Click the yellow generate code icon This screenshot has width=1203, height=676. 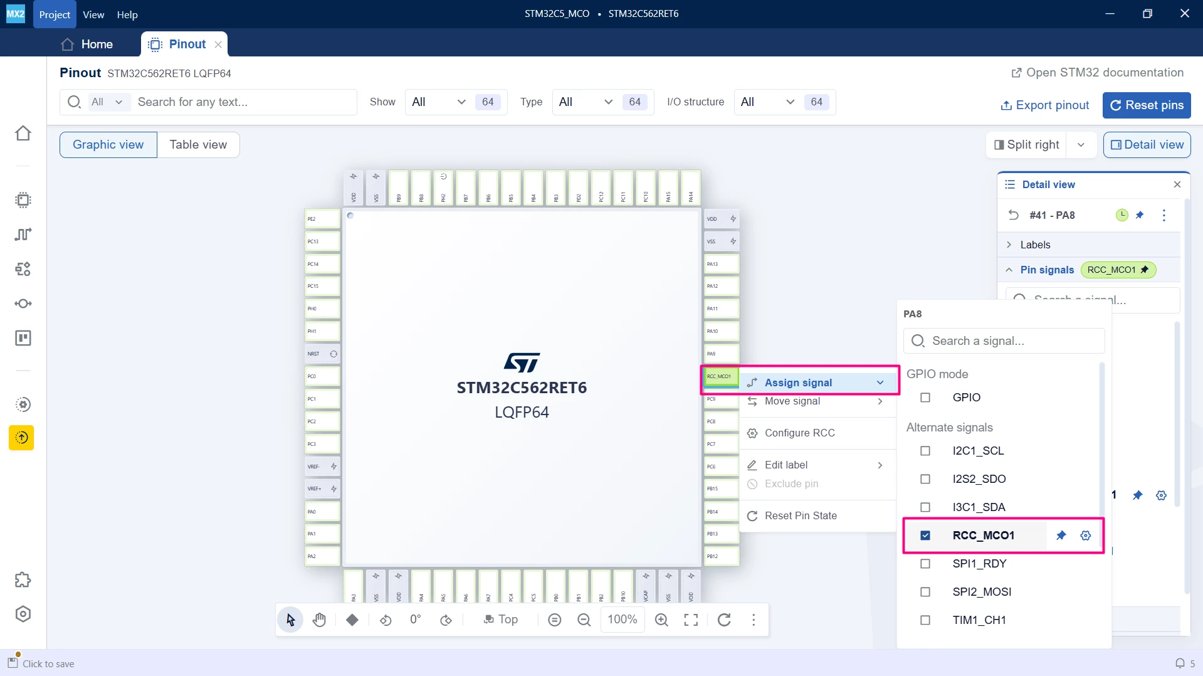coord(21,438)
